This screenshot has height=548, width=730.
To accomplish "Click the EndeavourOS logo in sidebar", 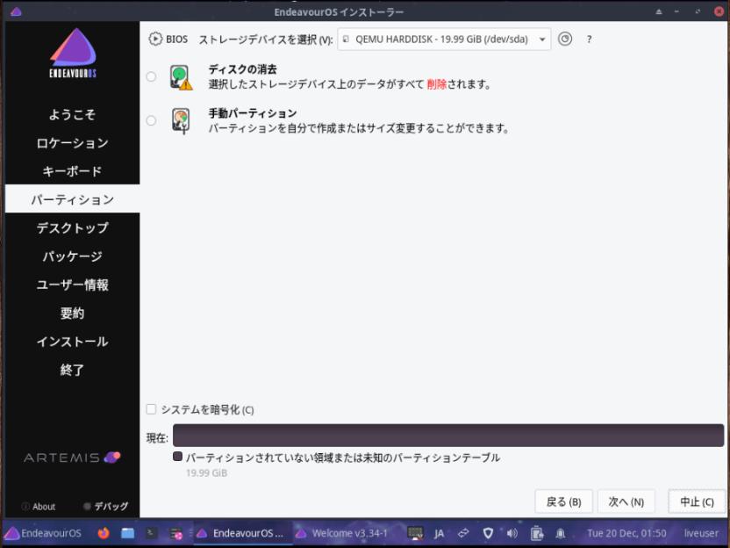I will pos(73,53).
